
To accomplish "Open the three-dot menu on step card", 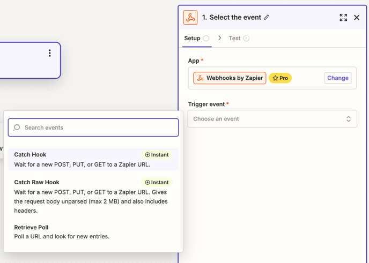I will [x=50, y=53].
